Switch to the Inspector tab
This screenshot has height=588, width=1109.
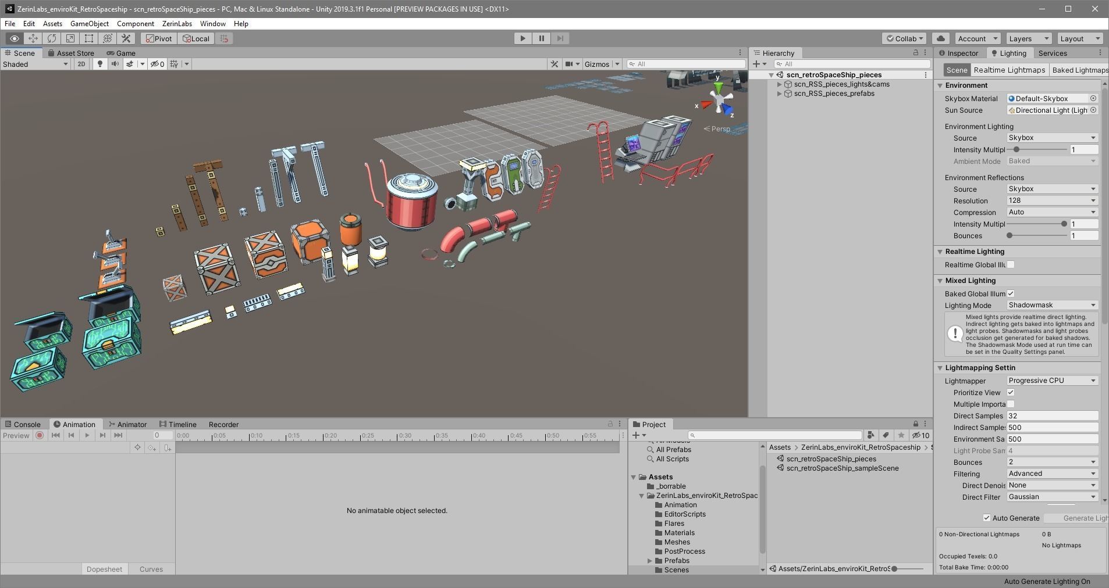click(x=958, y=53)
